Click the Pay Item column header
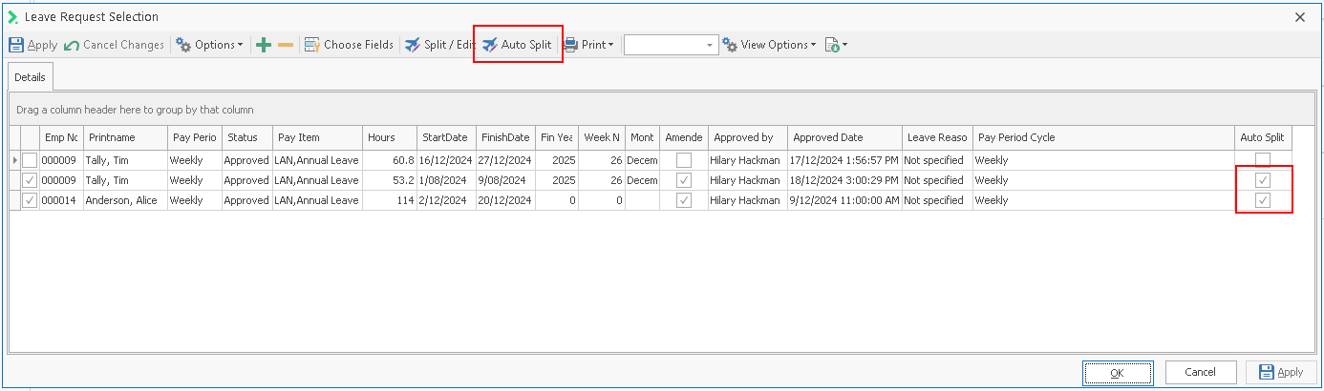The width and height of the screenshot is (1324, 391). click(317, 137)
